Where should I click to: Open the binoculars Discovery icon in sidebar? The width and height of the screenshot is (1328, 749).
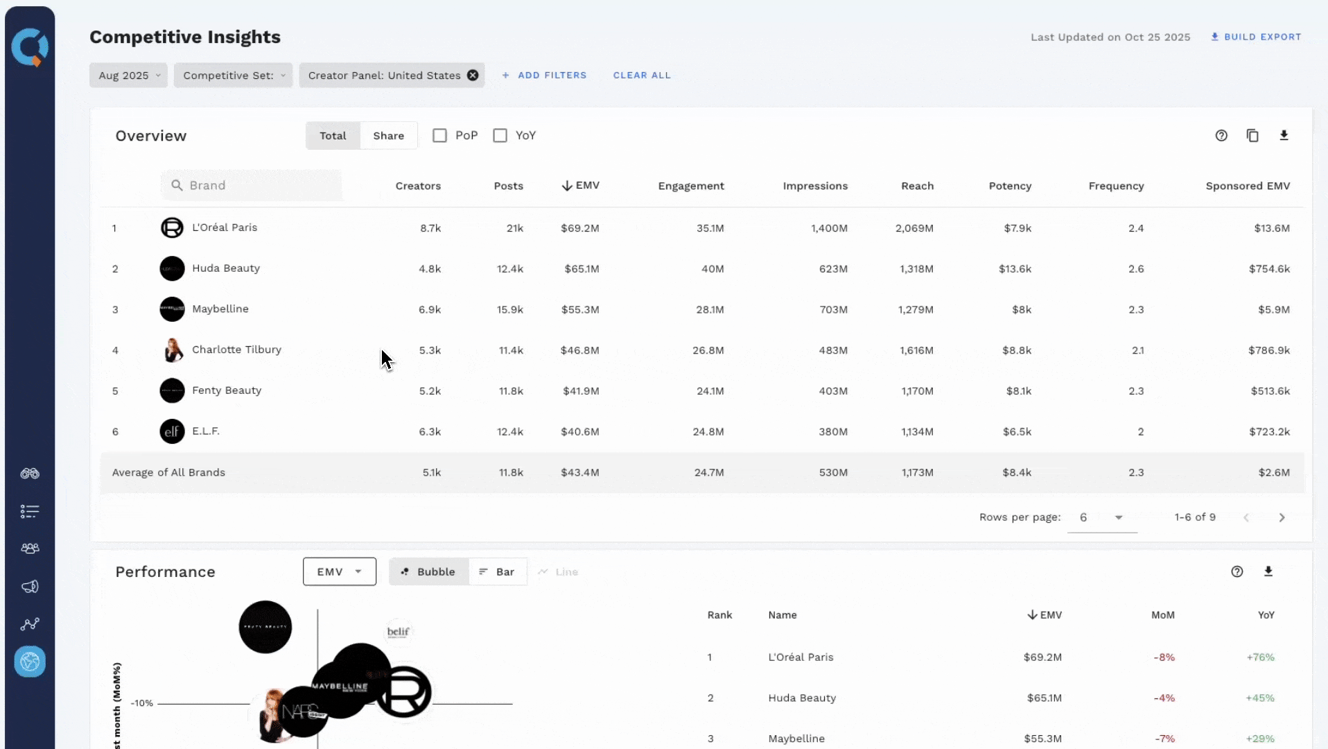(x=30, y=474)
